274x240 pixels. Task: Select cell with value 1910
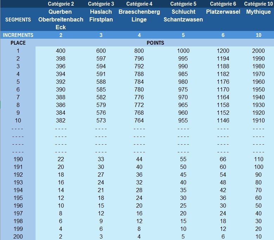259,120
